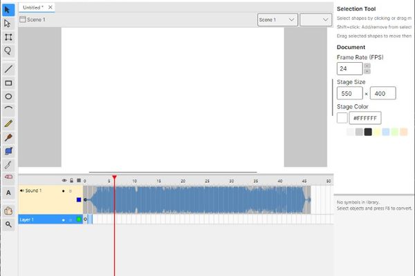Pick the black preset color swatch
This screenshot has height=276, width=415.
[368, 132]
